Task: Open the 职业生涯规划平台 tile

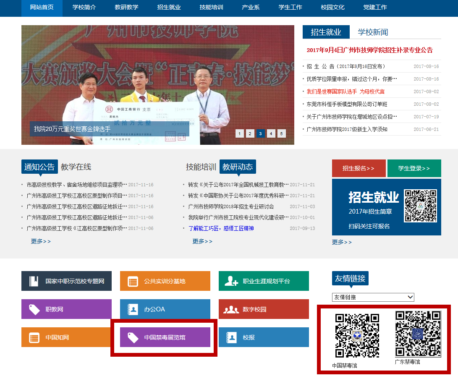Action: 264,281
